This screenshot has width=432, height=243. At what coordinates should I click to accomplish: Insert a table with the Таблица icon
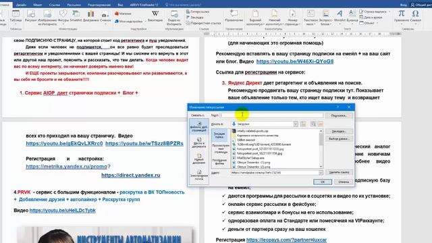click(x=16, y=16)
